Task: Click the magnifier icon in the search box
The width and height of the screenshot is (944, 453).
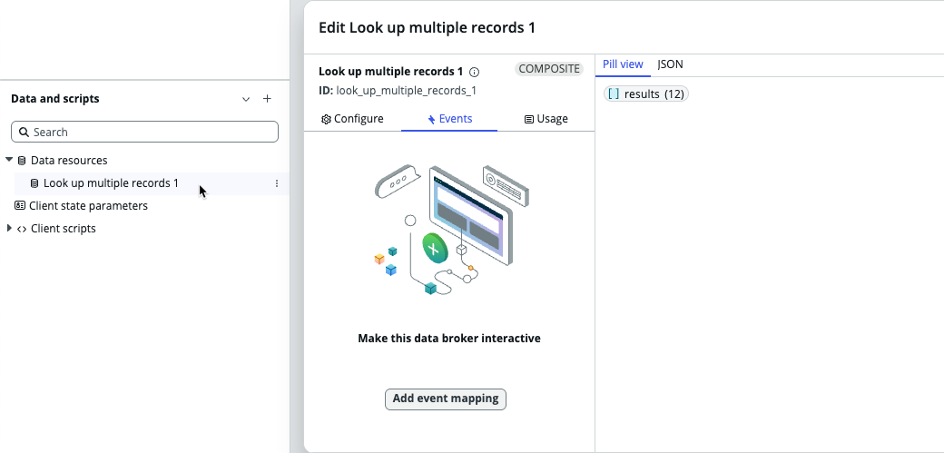Action: click(25, 132)
